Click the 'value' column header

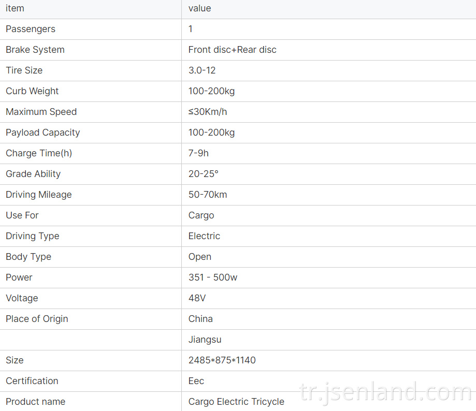pyautogui.click(x=199, y=8)
